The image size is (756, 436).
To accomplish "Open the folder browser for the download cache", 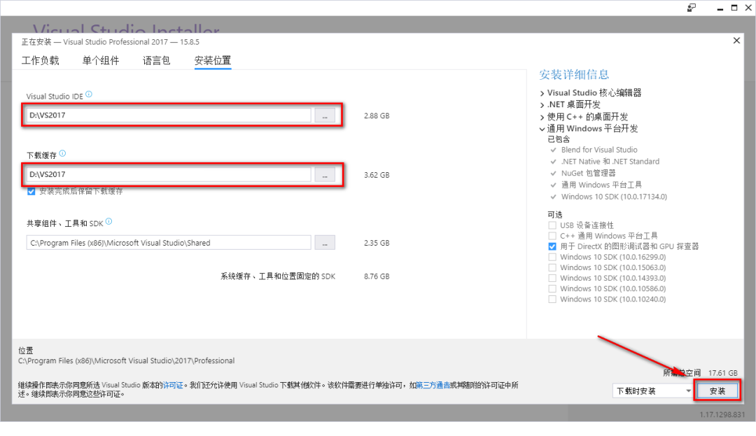I will [325, 175].
